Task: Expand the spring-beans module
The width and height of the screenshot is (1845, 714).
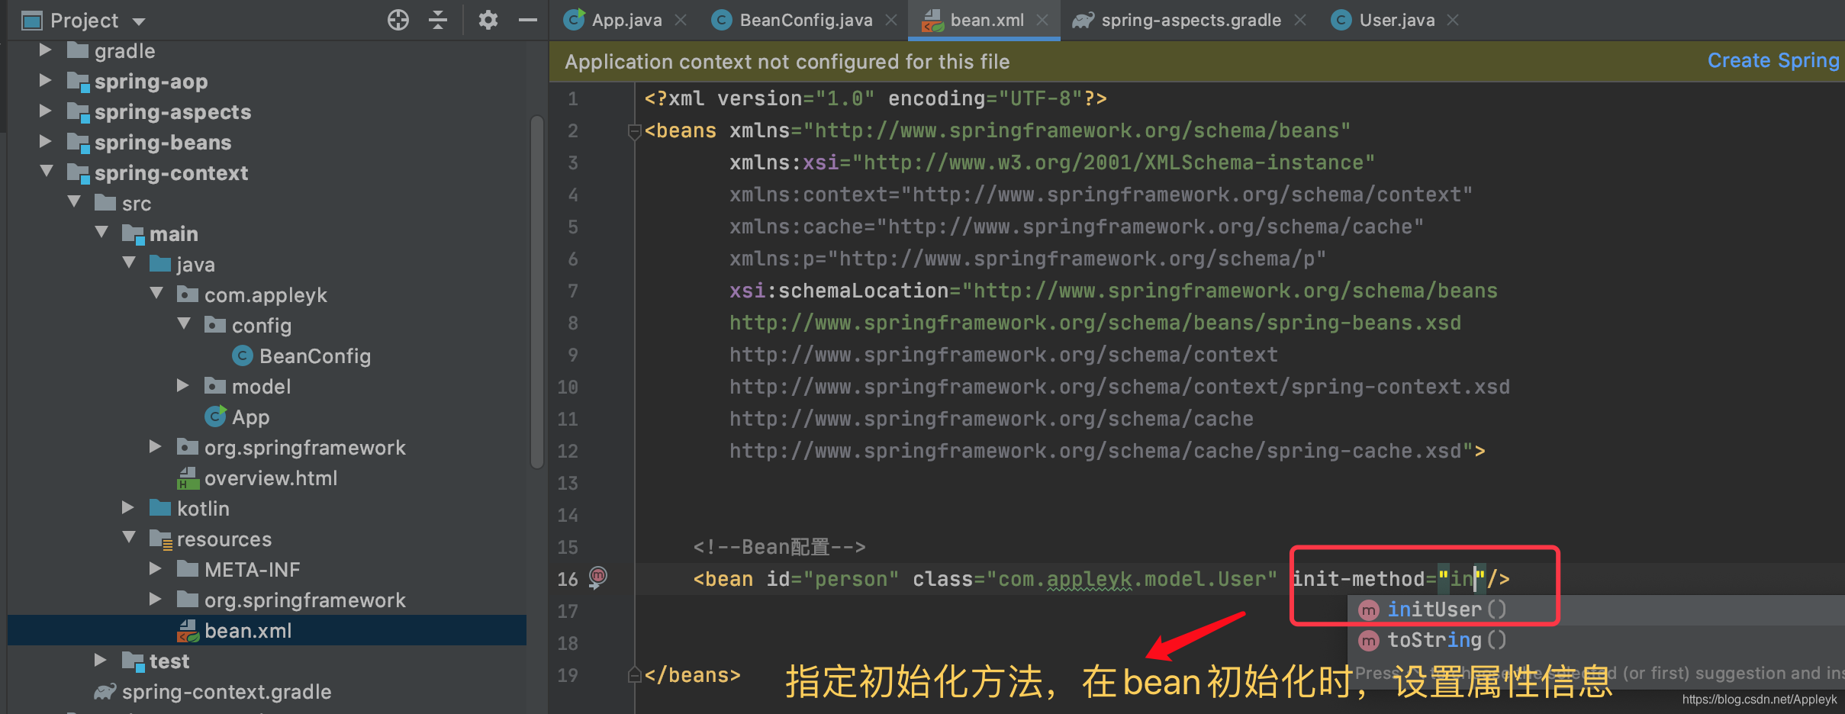Action: tap(45, 141)
